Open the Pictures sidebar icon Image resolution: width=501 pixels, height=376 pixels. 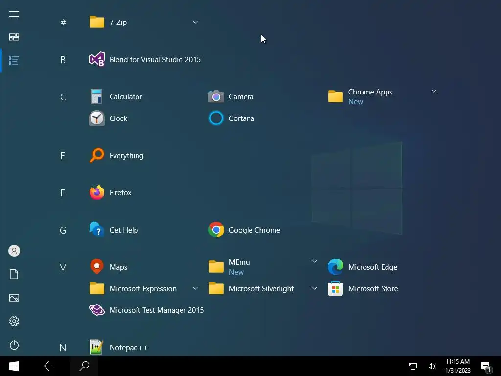pyautogui.click(x=14, y=298)
